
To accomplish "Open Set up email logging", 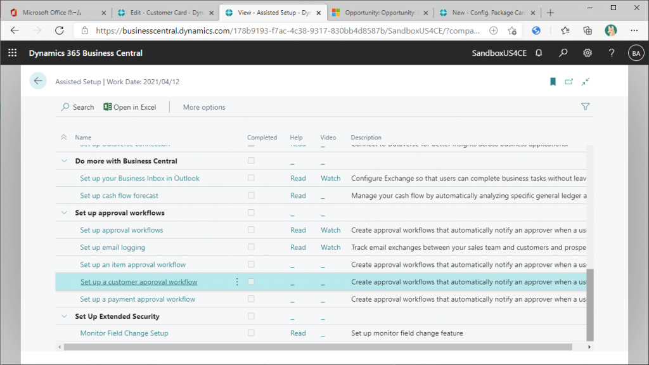I will [x=113, y=248].
